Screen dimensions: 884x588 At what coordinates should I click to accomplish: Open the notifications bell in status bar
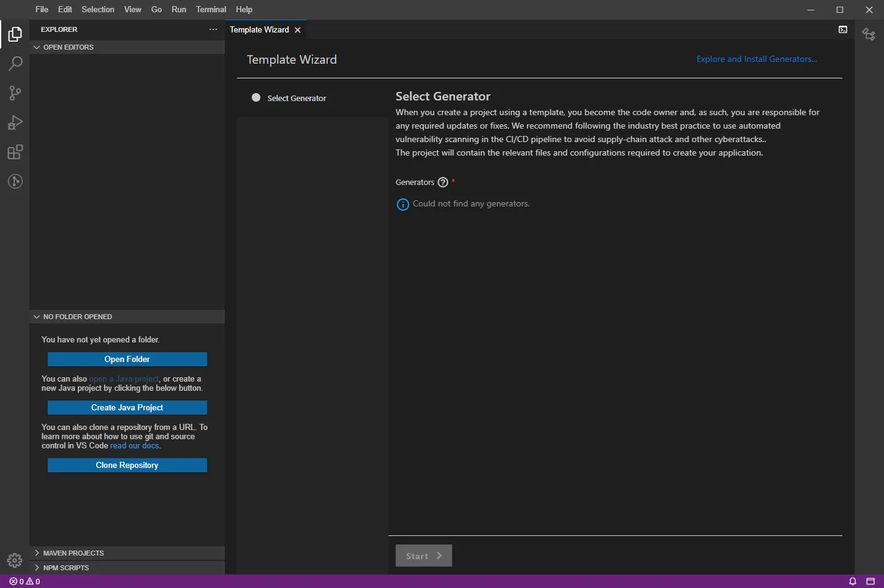pos(852,581)
